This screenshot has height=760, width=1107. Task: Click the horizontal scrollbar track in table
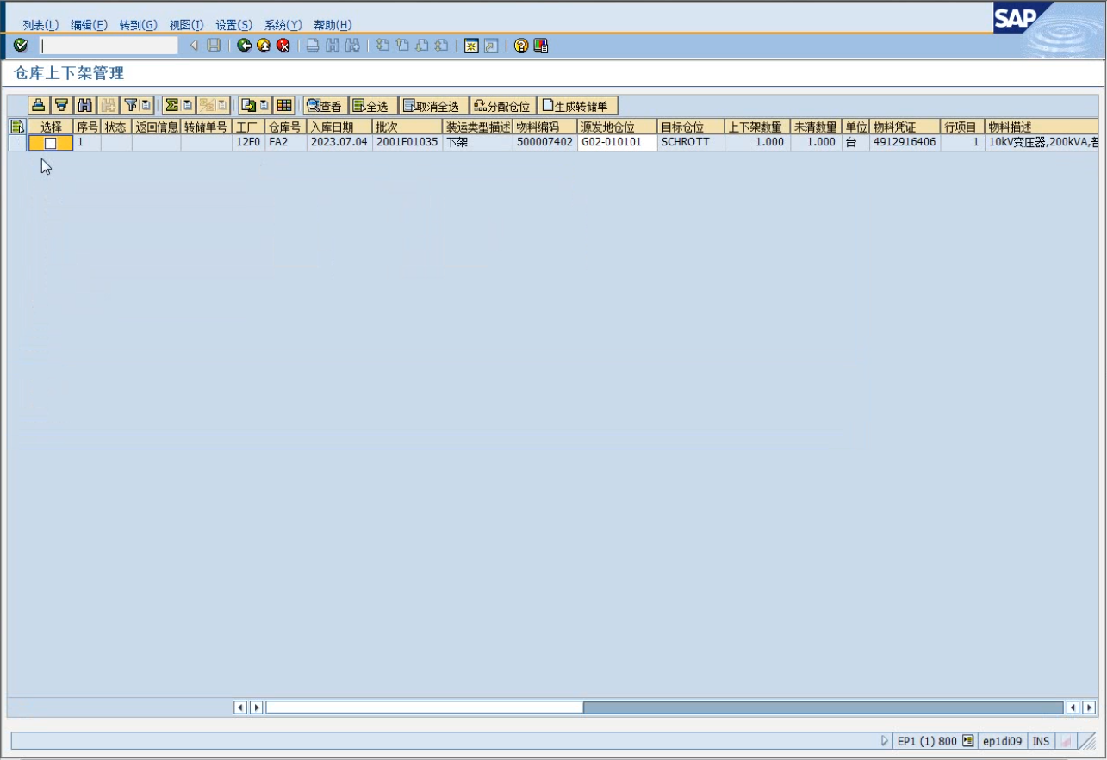click(x=818, y=707)
